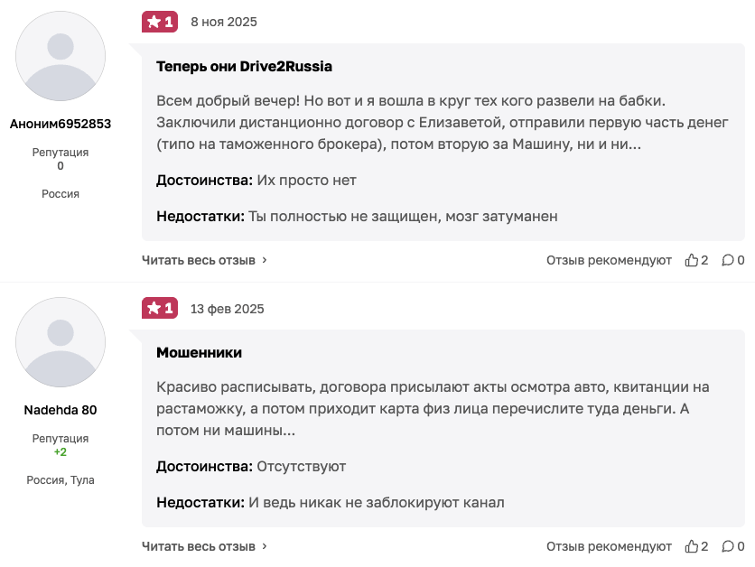Click the date '13 фев 2025'
Image resolution: width=755 pixels, height=567 pixels.
[227, 308]
